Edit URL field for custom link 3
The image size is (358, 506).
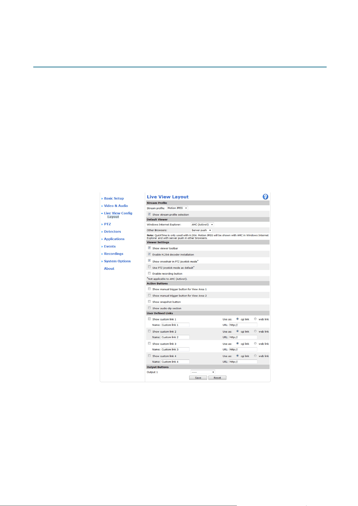[243, 349]
